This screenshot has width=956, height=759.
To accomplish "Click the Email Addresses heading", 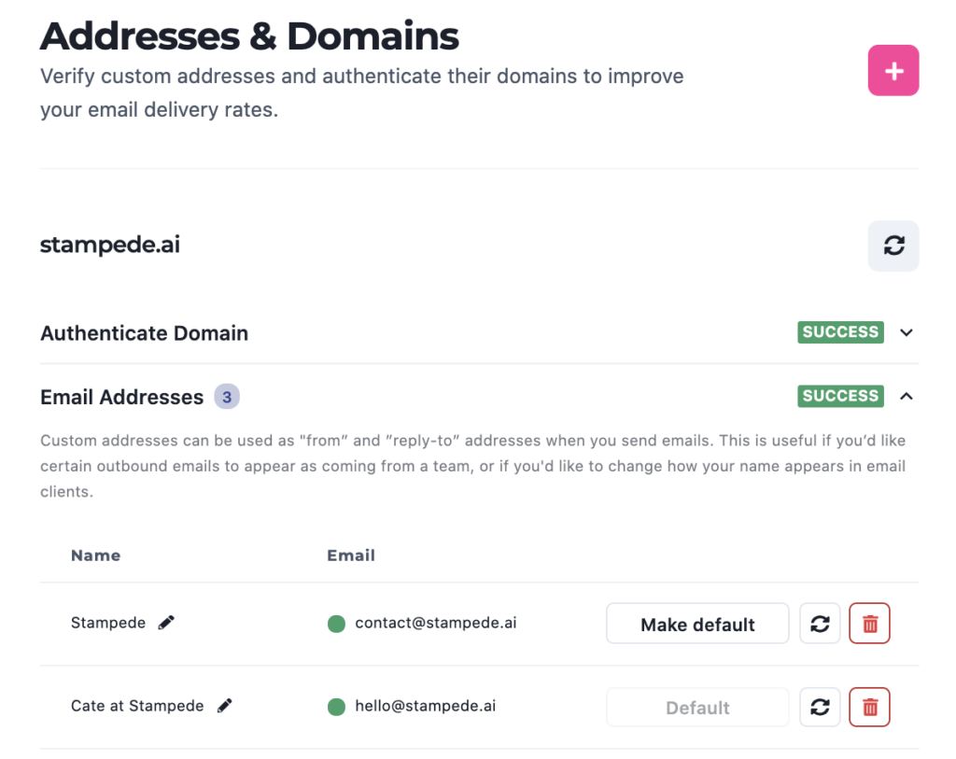I will pyautogui.click(x=122, y=398).
